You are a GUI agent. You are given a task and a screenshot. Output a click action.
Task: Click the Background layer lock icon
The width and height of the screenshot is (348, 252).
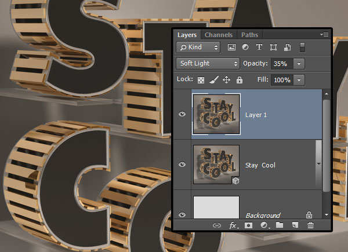click(309, 214)
